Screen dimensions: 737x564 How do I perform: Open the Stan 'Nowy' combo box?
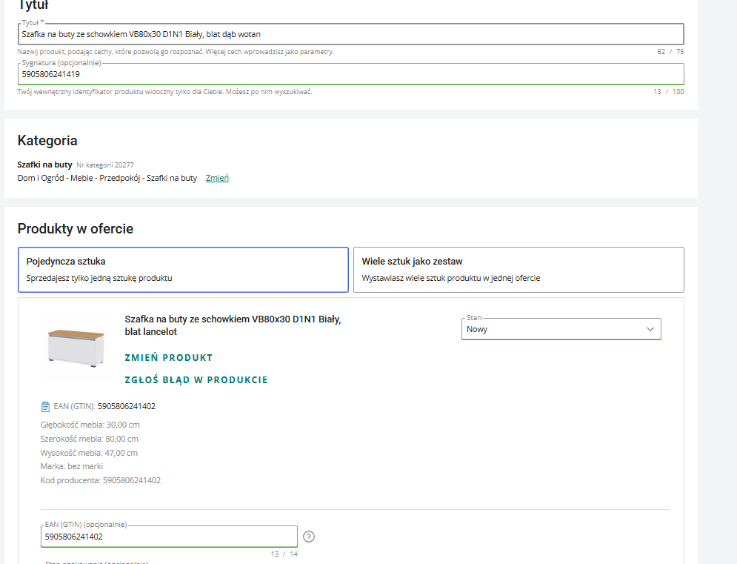561,329
